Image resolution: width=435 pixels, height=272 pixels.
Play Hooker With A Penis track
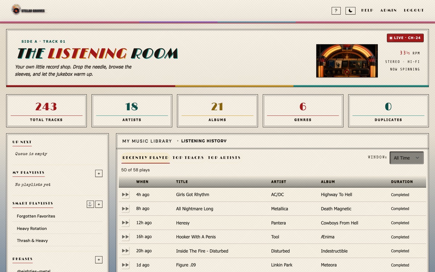pyautogui.click(x=125, y=237)
